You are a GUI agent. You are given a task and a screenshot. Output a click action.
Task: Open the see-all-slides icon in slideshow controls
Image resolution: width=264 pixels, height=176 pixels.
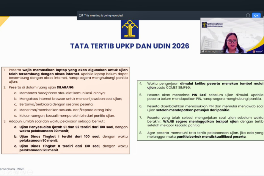click(x=16, y=172)
